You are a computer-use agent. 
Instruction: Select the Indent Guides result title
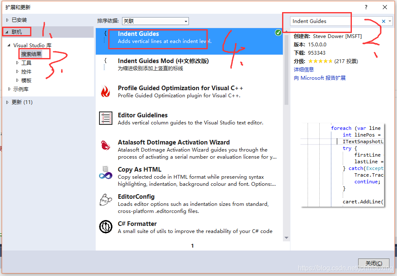pos(138,34)
